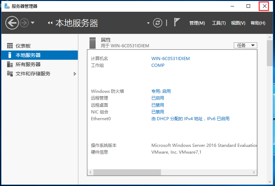The height and width of the screenshot is (186, 275).
Task: Click the 硬件信息 label
Action: 99,152
